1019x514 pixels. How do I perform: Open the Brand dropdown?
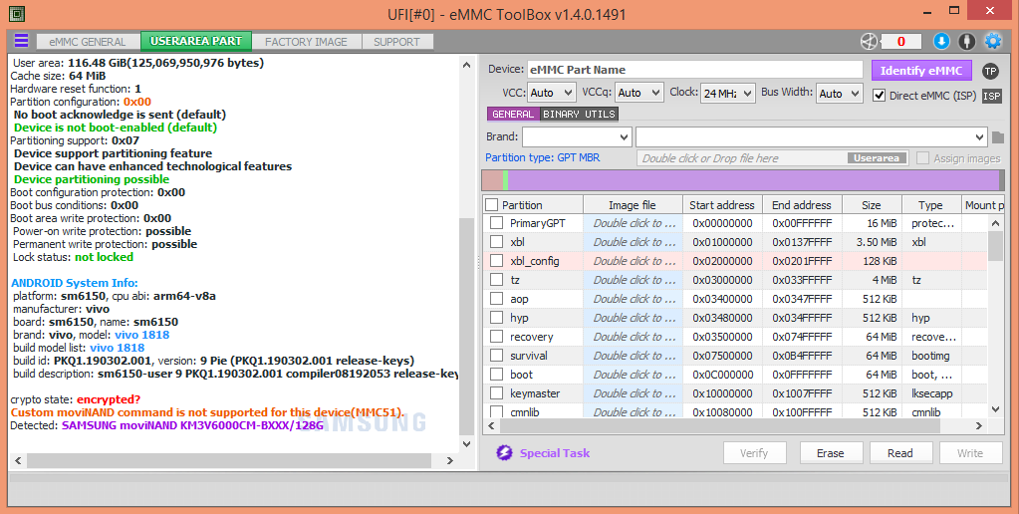tap(577, 137)
